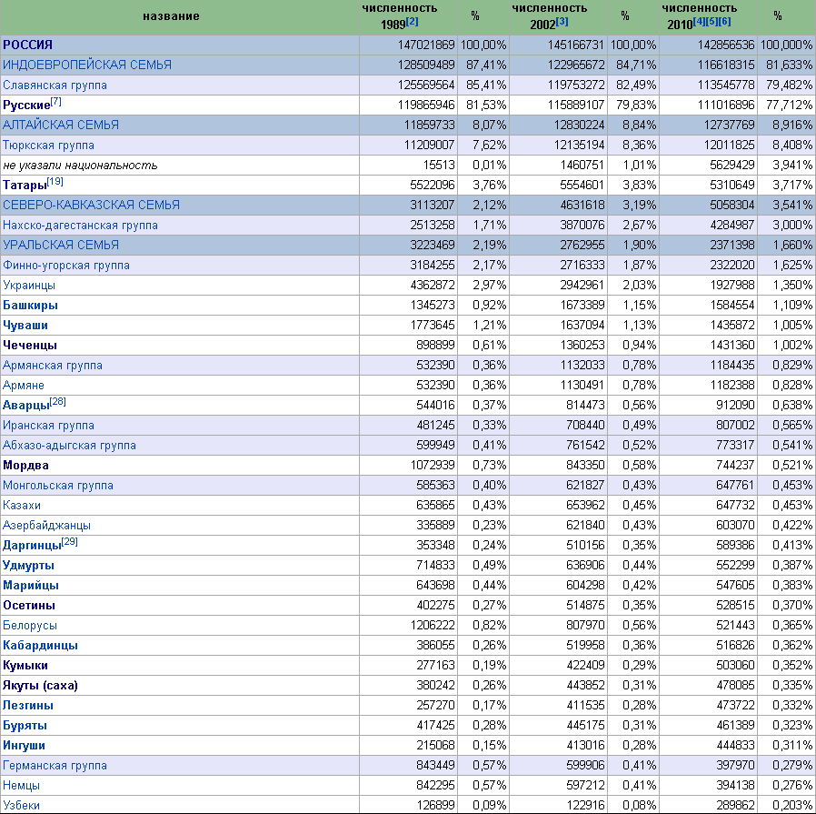Screen dimensions: 816x814
Task: Open the Мордва link
Action: pos(25,466)
